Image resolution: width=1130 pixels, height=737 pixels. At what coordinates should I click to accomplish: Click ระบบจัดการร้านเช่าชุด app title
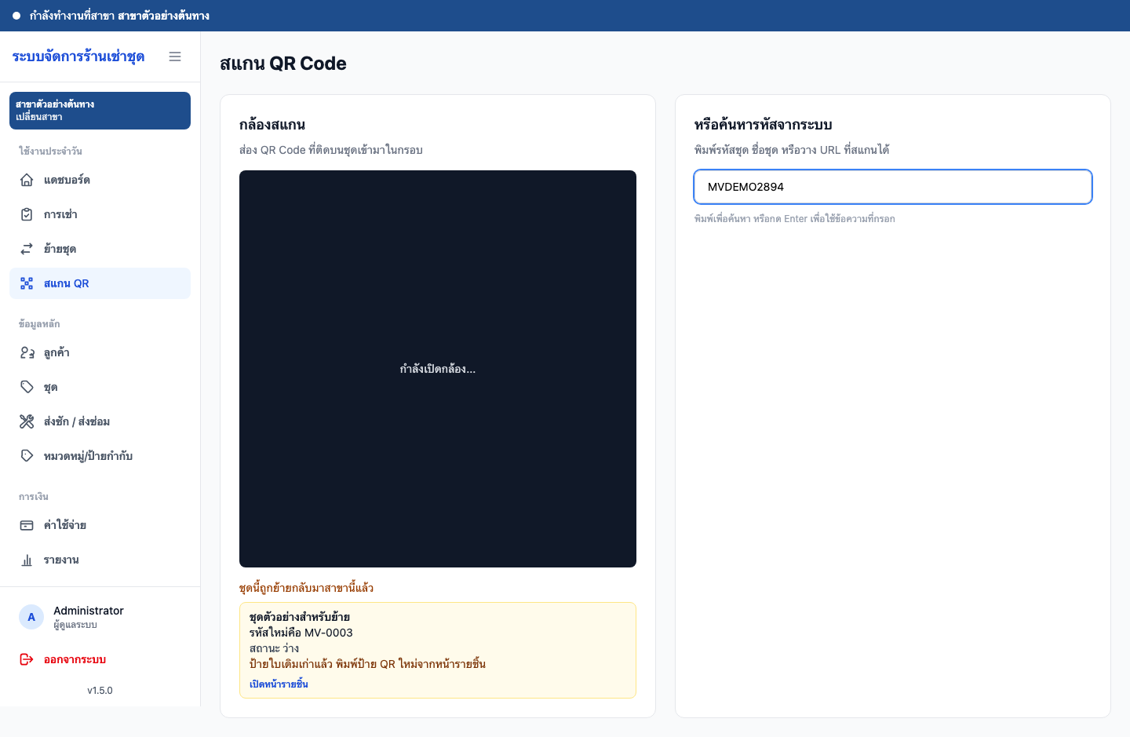point(78,57)
